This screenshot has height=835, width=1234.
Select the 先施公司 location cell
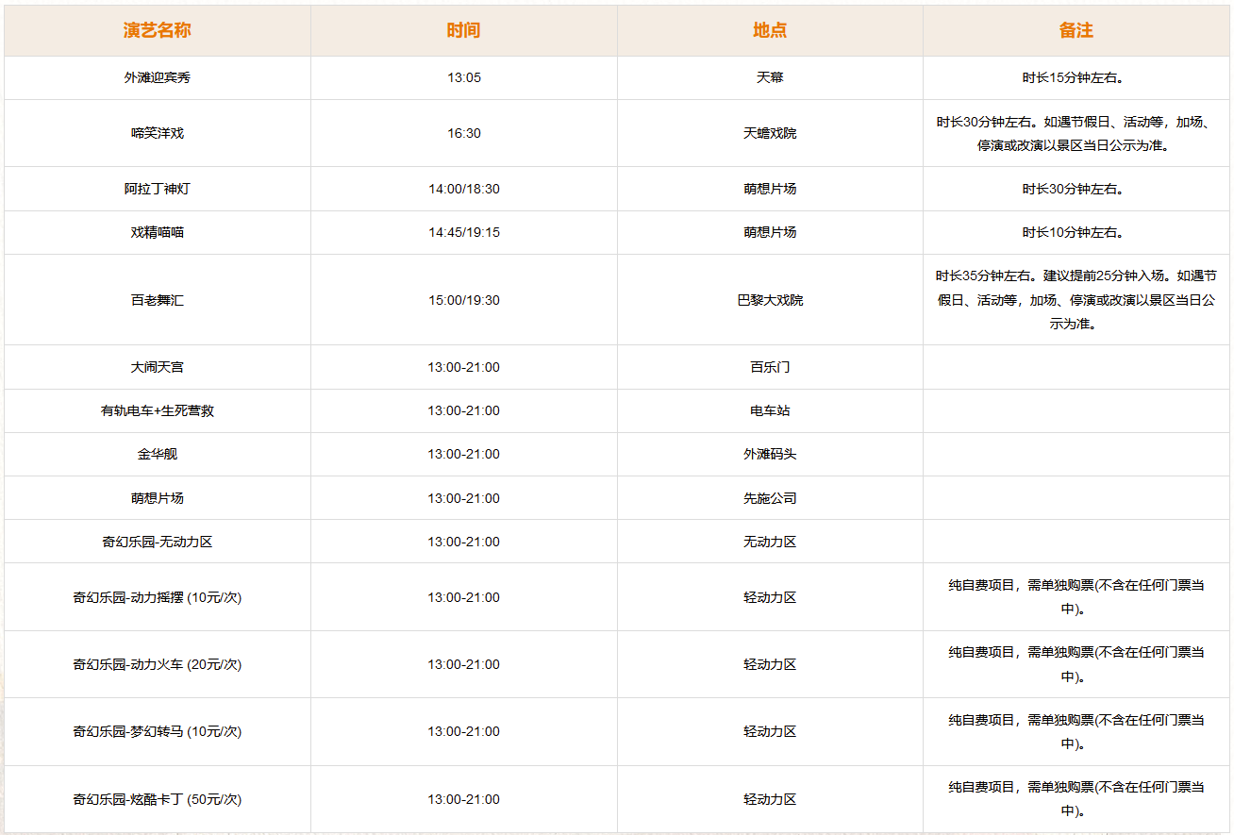coord(770,498)
